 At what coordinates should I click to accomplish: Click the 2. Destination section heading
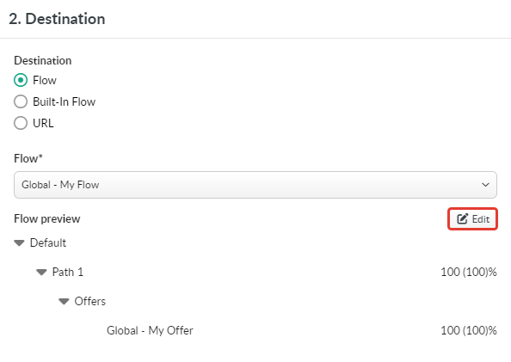57,19
